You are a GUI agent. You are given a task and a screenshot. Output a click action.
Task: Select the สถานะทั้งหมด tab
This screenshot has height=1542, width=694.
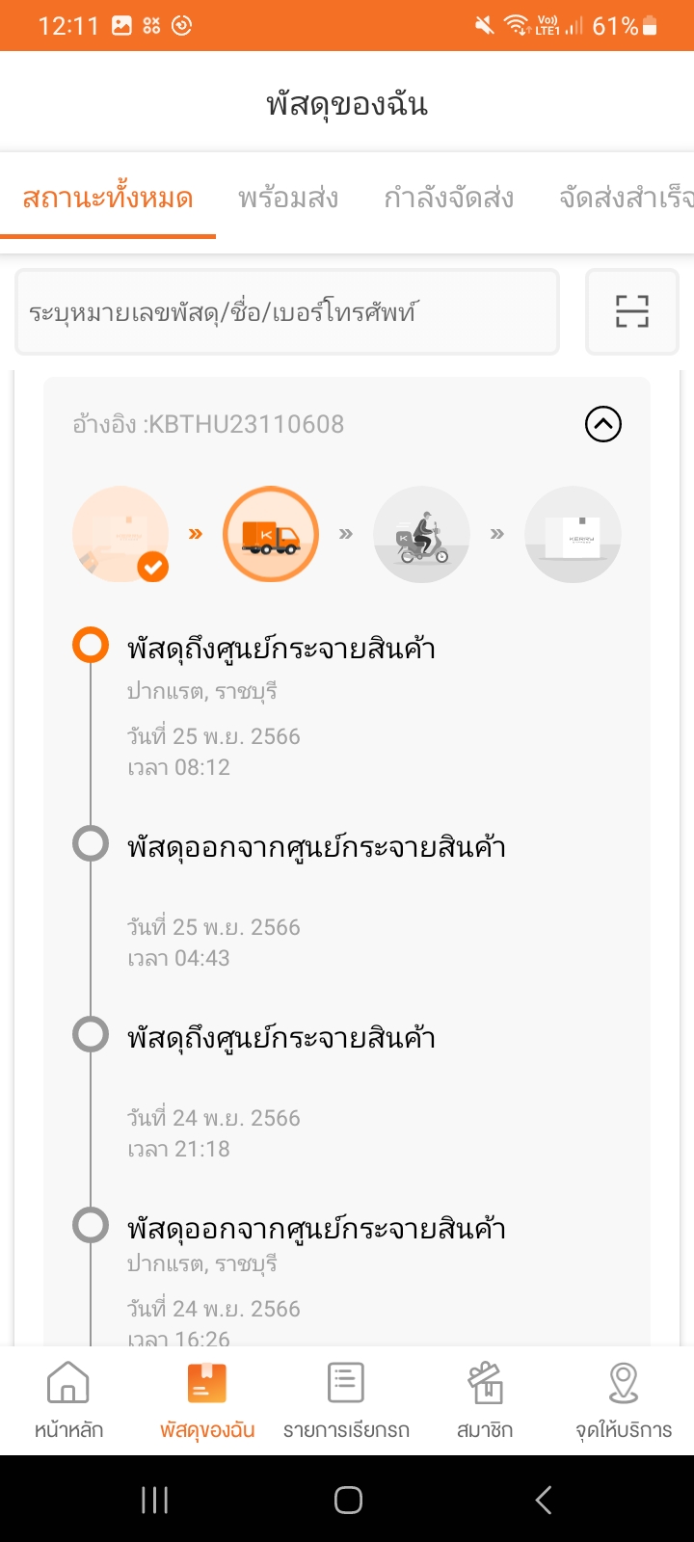pos(108,199)
